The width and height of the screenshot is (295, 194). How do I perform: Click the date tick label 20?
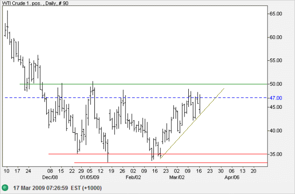point(253,171)
